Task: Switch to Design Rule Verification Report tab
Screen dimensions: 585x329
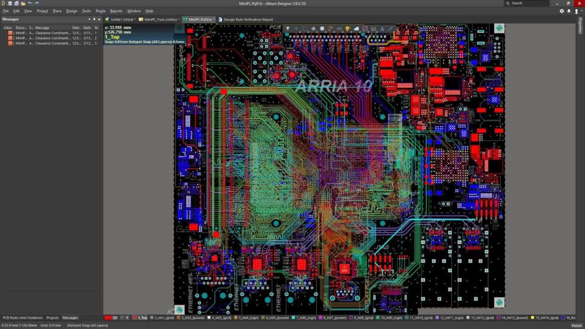Action: click(x=246, y=19)
